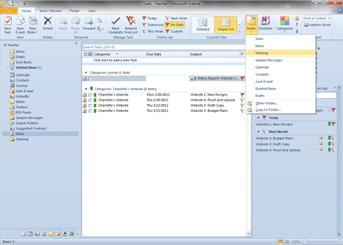Image resolution: width=343 pixels, height=245 pixels.
Task: Choose Inbox in the Move menu
Action: pyautogui.click(x=280, y=46)
